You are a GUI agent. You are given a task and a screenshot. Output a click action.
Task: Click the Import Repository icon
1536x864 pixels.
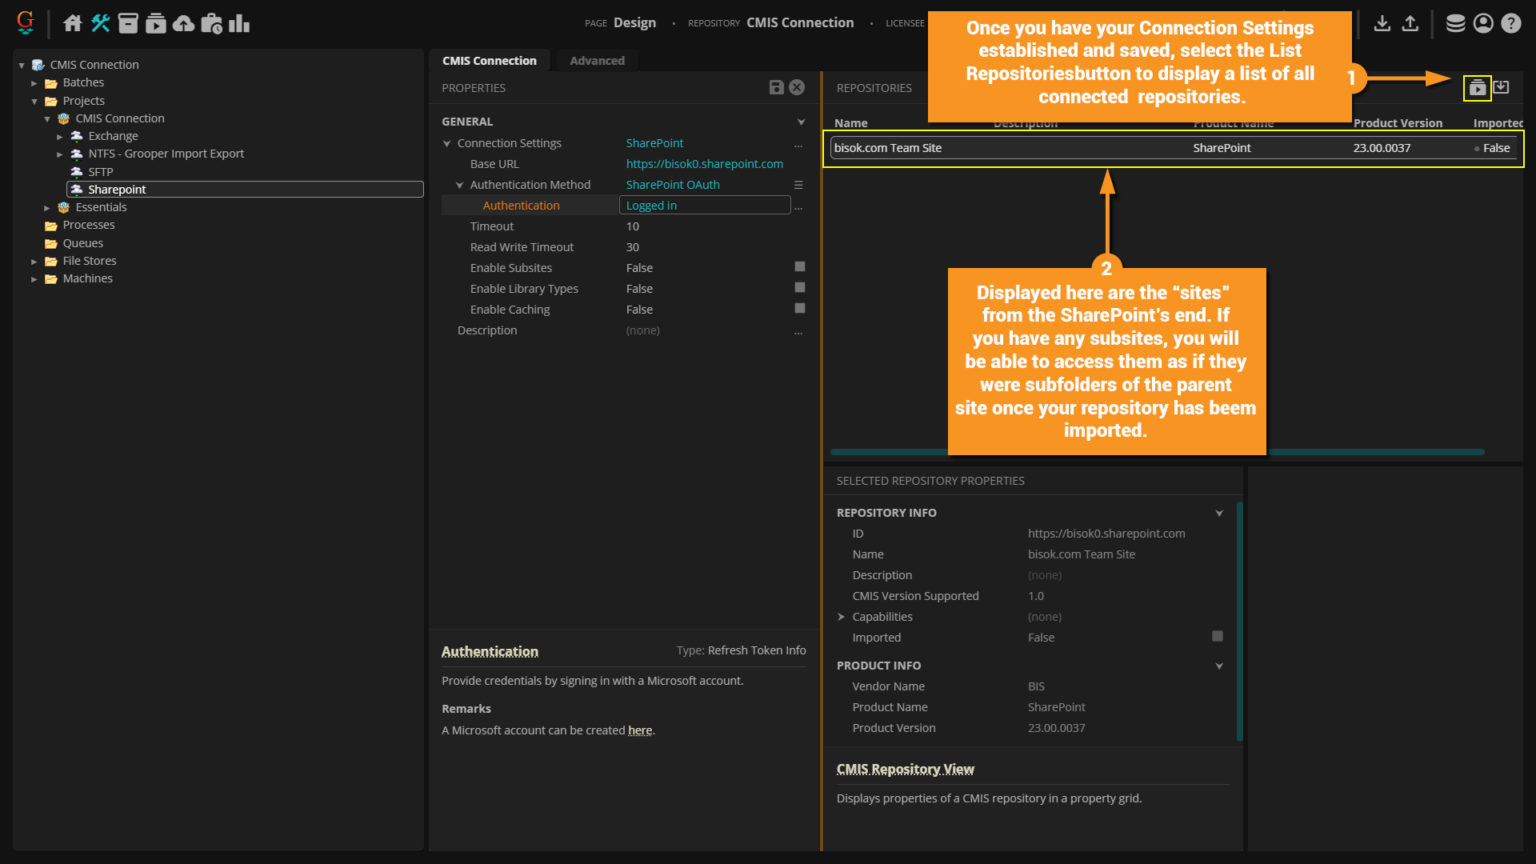(1502, 87)
